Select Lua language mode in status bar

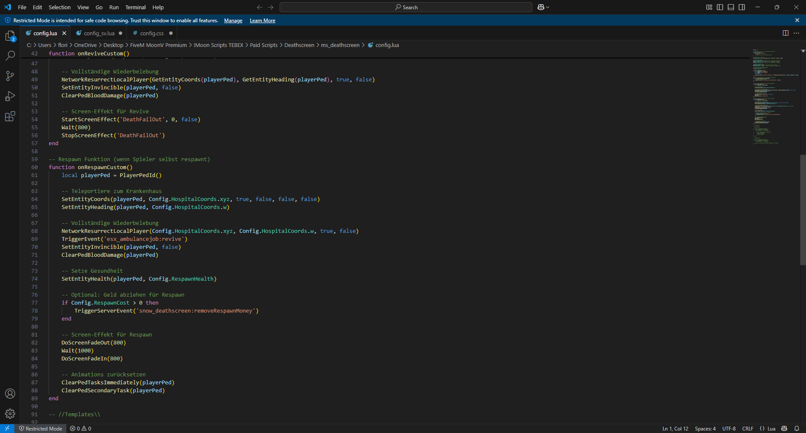click(x=768, y=428)
